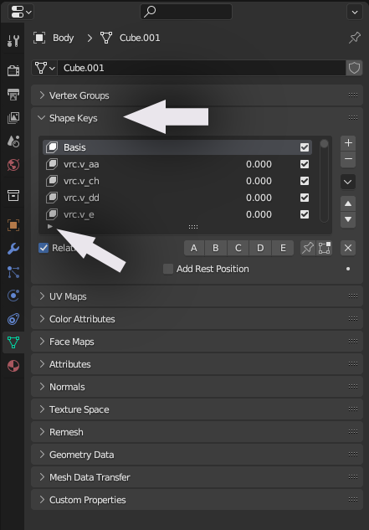Image resolution: width=369 pixels, height=530 pixels.
Task: Click the fake user shield icon
Action: (354, 68)
